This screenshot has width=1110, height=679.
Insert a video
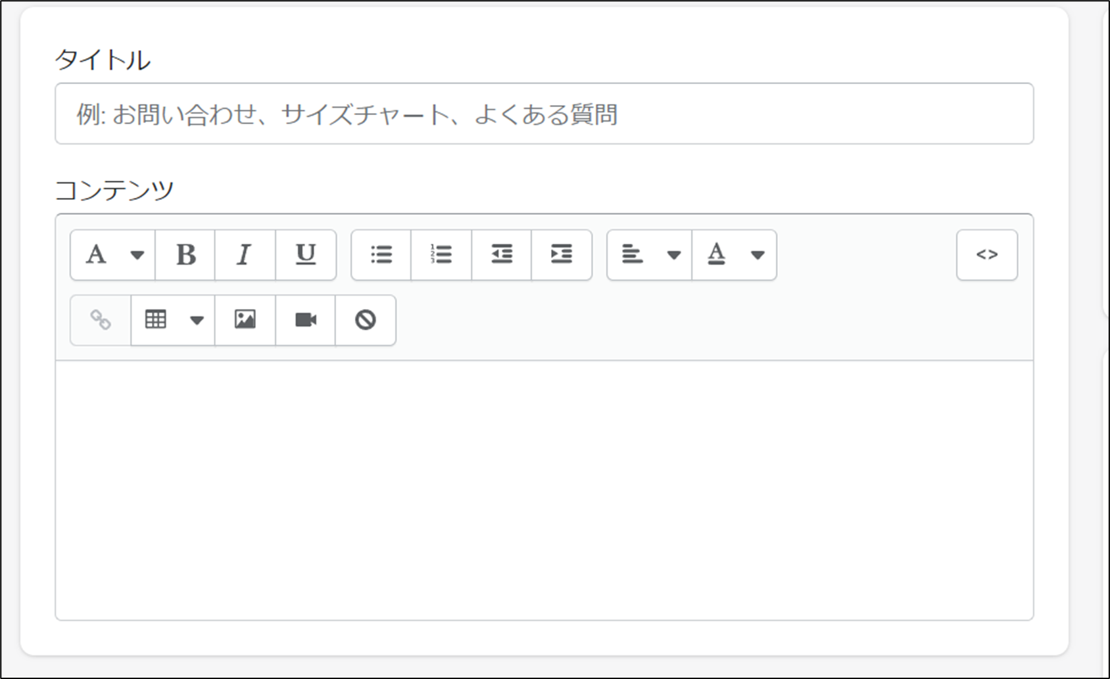click(x=306, y=320)
